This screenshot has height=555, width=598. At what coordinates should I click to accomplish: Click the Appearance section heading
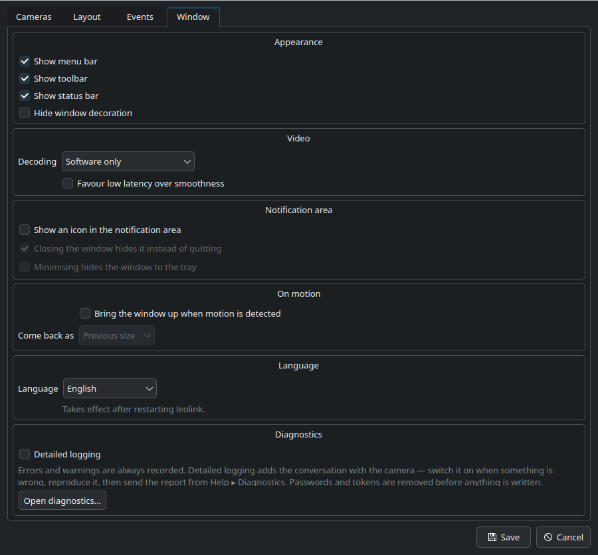pos(298,42)
